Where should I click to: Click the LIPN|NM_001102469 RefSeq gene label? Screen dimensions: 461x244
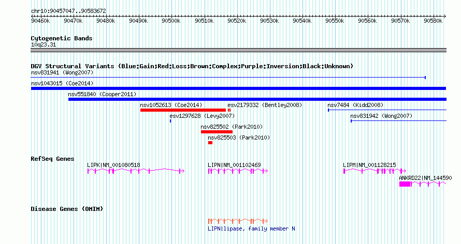pyautogui.click(x=234, y=165)
